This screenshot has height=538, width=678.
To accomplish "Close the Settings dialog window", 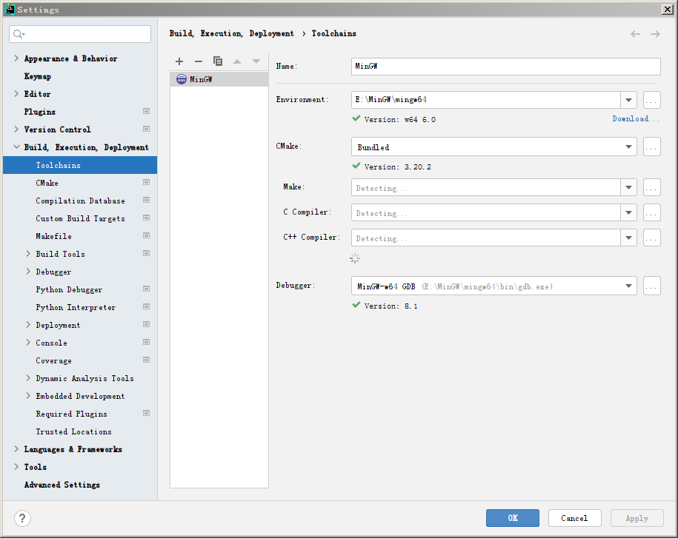I will tap(667, 10).
